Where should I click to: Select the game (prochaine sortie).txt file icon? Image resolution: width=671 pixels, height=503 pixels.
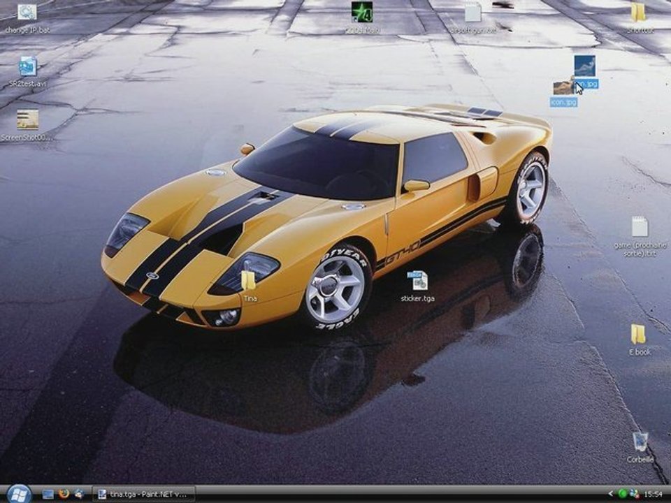(x=640, y=226)
